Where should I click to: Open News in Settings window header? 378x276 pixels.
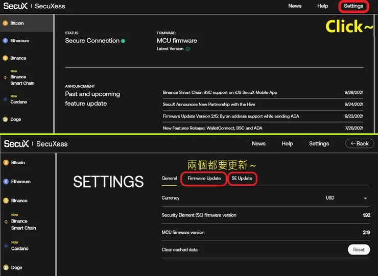(x=258, y=143)
